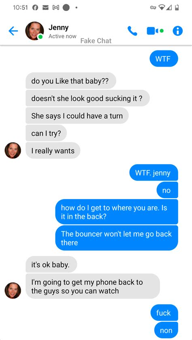Tap the "it's ok baby." message bubble
192x340 pixels.
click(51, 264)
